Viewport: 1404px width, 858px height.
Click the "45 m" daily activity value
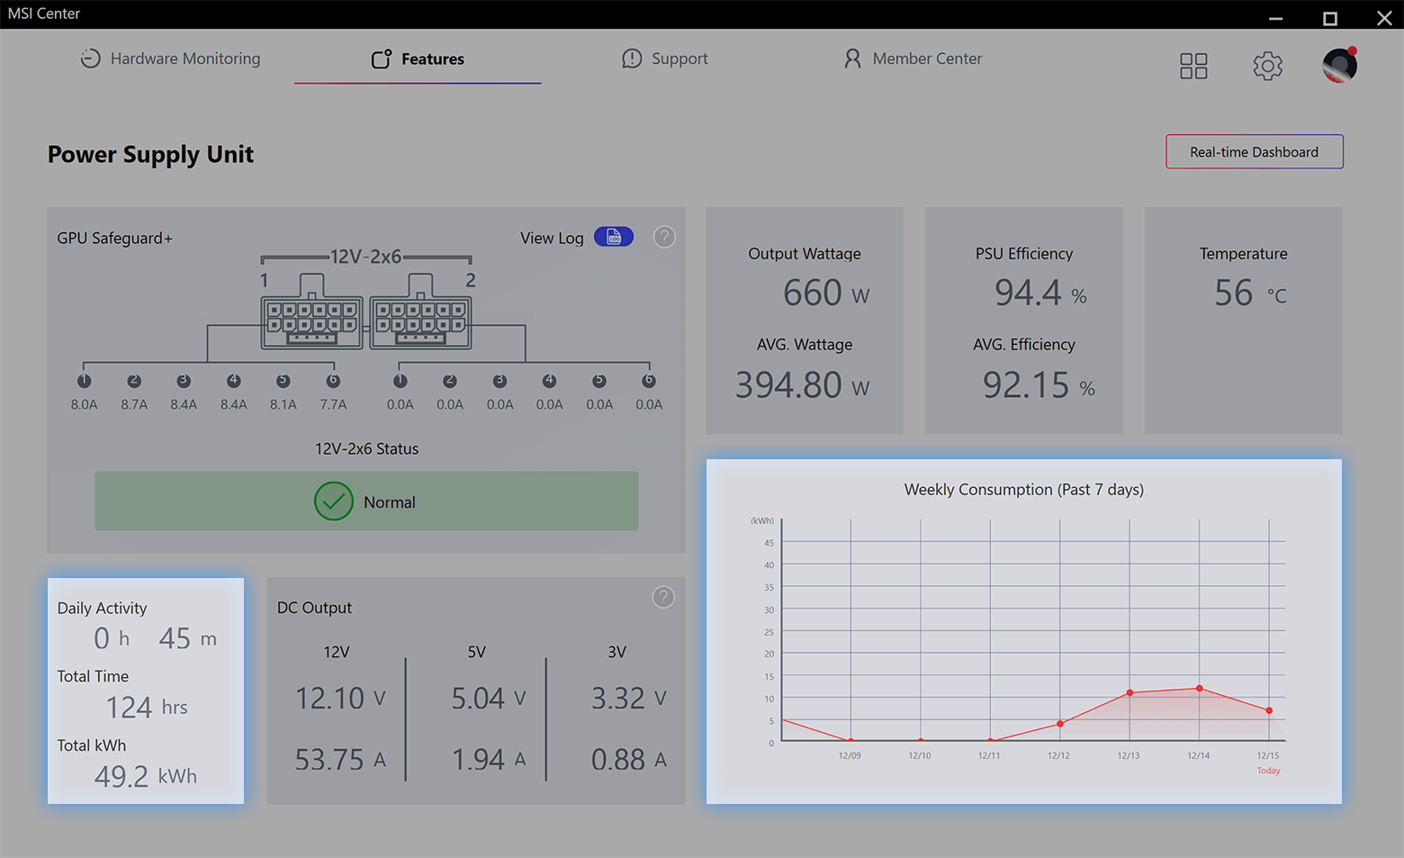coord(187,638)
